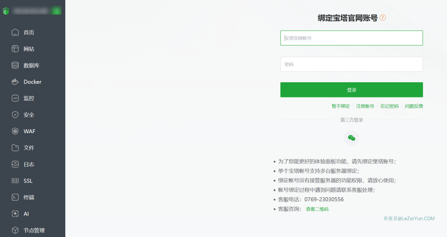
Task: Click the 终端 terminal icon
Action: (15, 197)
